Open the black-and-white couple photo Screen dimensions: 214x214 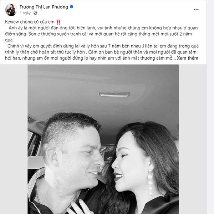point(103,139)
